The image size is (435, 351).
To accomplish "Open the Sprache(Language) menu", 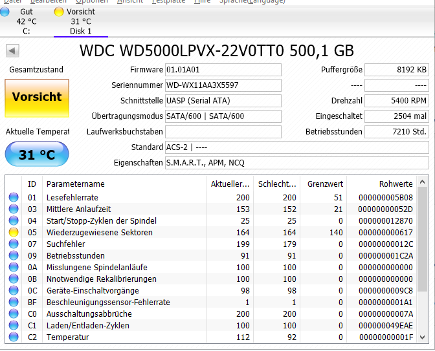I will click(252, 1).
